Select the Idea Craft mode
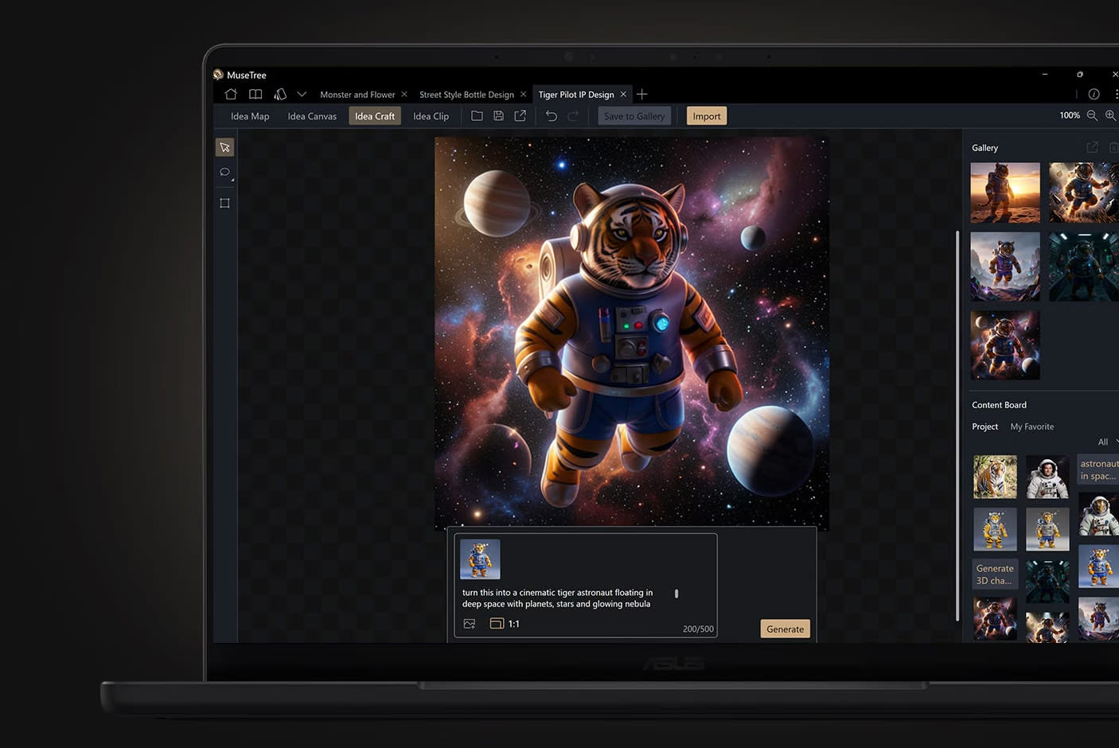This screenshot has height=748, width=1119. click(x=375, y=116)
